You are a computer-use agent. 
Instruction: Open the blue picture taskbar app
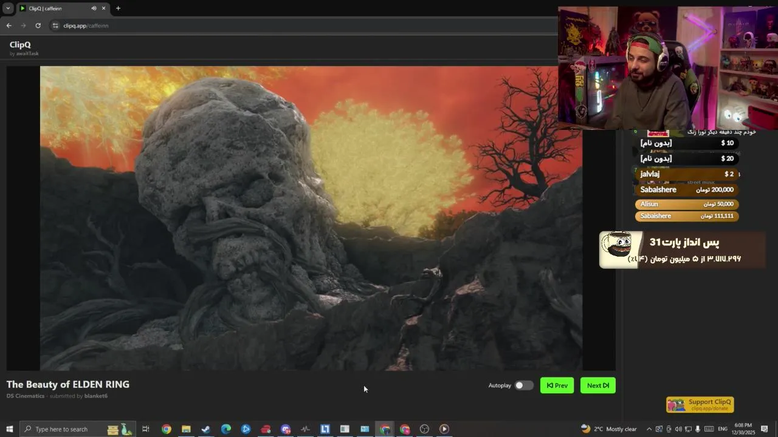[365, 429]
